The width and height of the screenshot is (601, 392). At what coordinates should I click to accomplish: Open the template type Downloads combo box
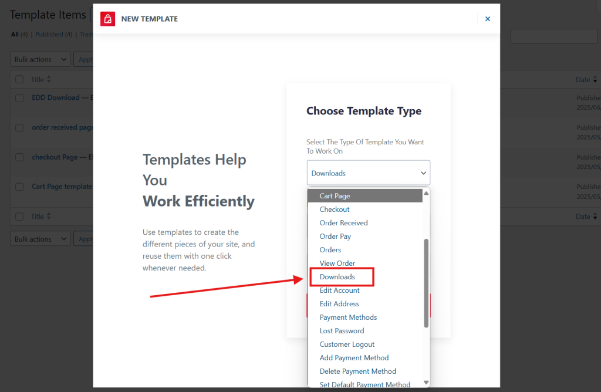pyautogui.click(x=369, y=173)
